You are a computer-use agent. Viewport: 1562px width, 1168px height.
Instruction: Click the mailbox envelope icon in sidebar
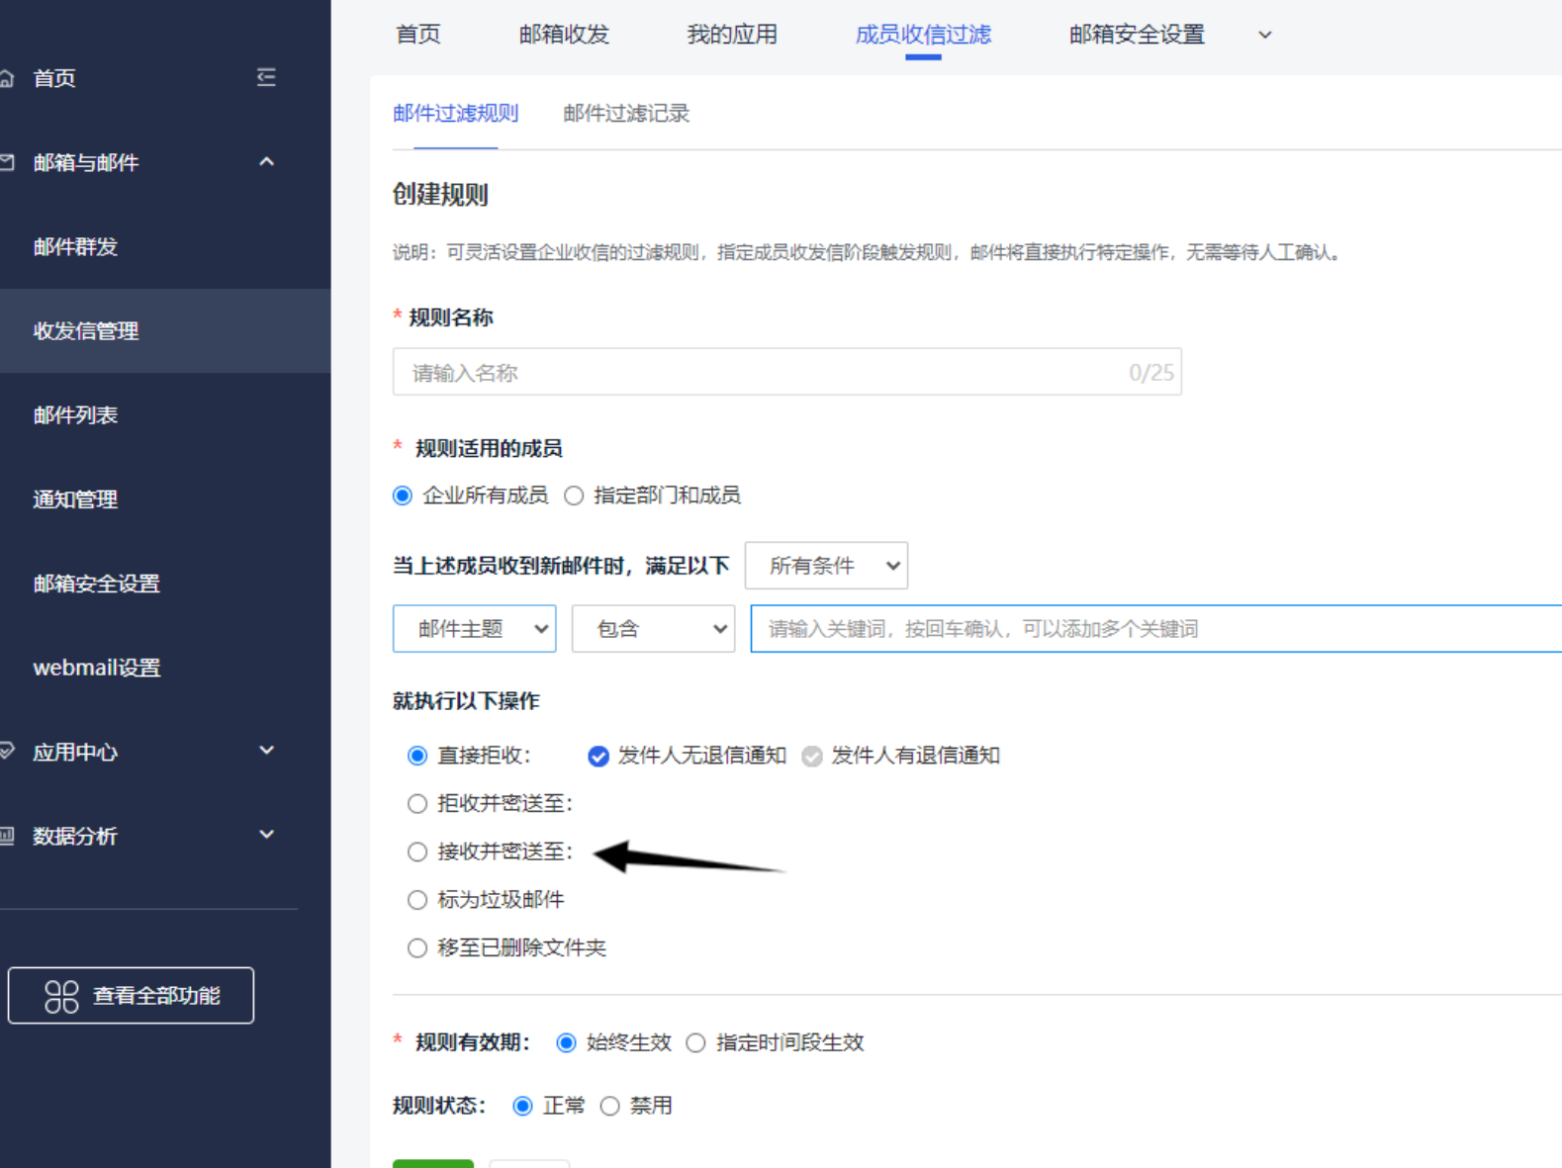[7, 162]
